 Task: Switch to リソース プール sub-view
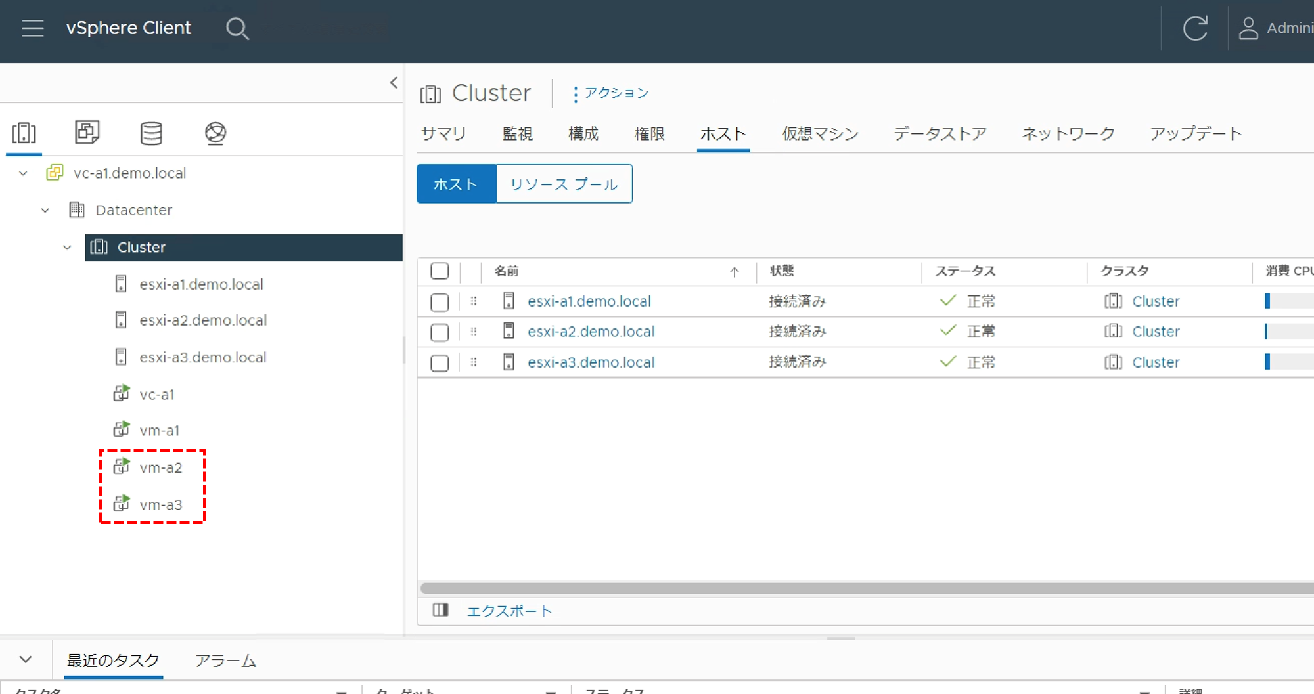564,184
